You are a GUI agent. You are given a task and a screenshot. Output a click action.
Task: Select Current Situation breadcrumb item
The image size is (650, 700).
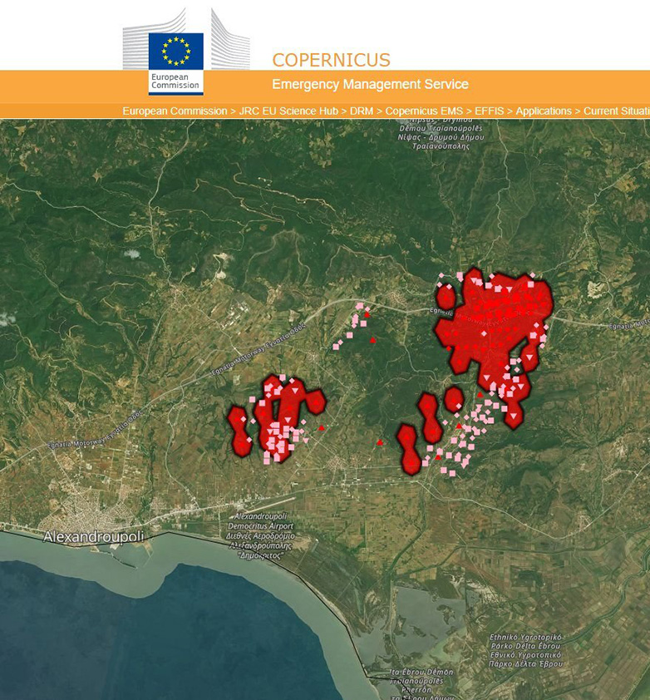tap(616, 111)
